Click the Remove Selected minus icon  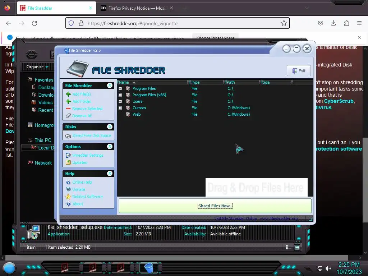[68, 109]
